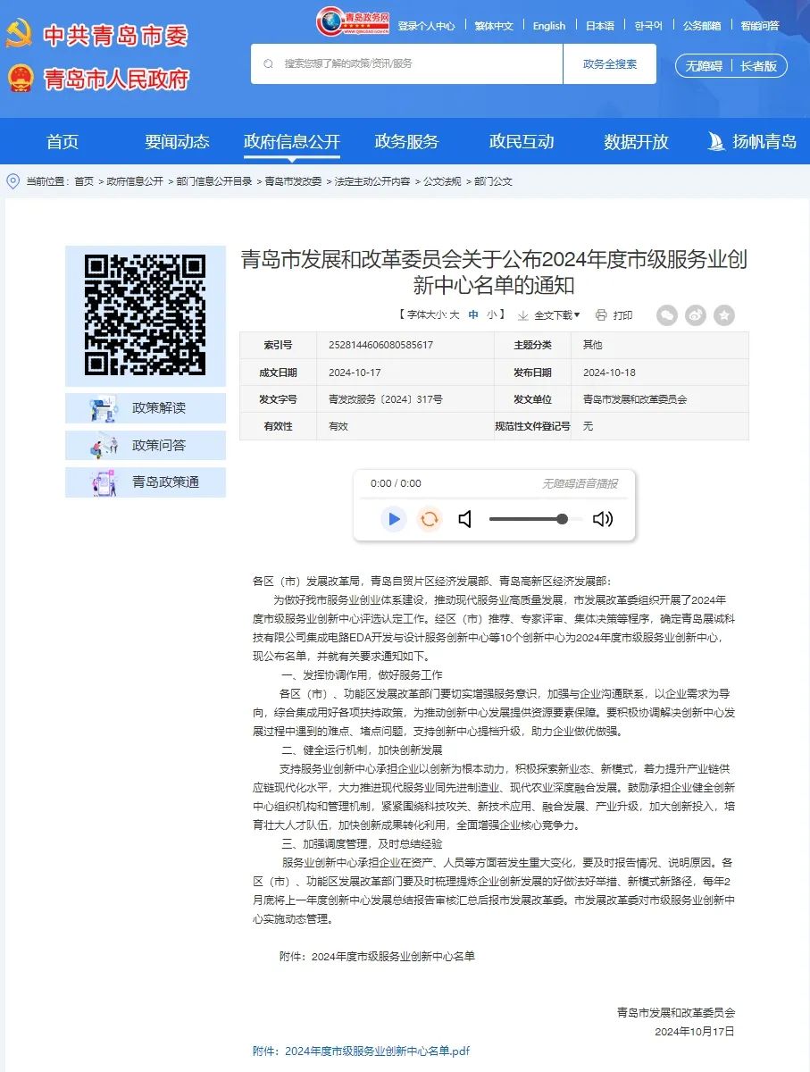The height and width of the screenshot is (1072, 810).
Task: Click the Communist Party emblem icon
Action: pyautogui.click(x=19, y=35)
